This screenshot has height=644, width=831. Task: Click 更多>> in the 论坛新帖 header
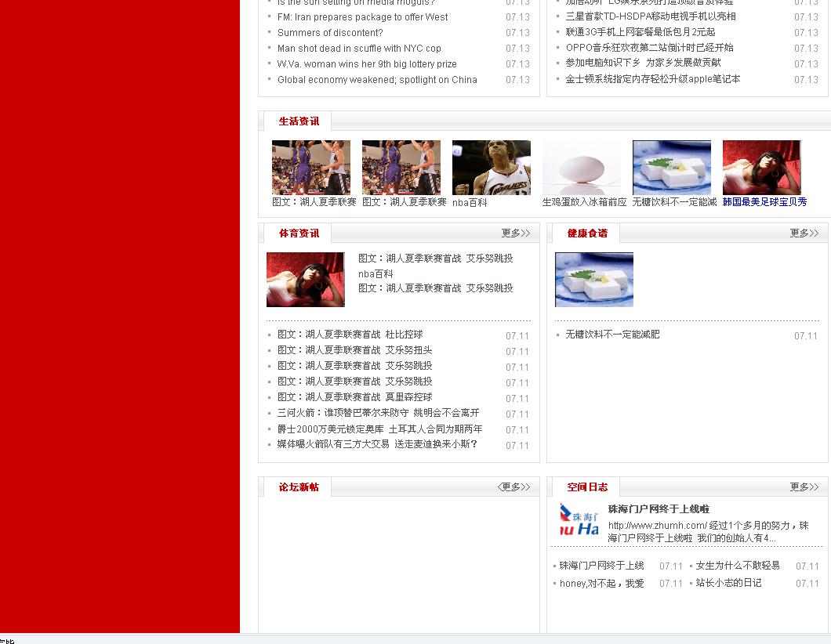point(514,487)
